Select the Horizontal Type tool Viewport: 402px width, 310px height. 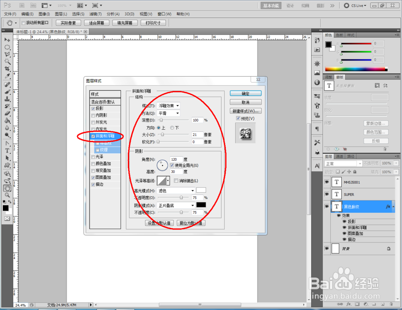coord(7,151)
